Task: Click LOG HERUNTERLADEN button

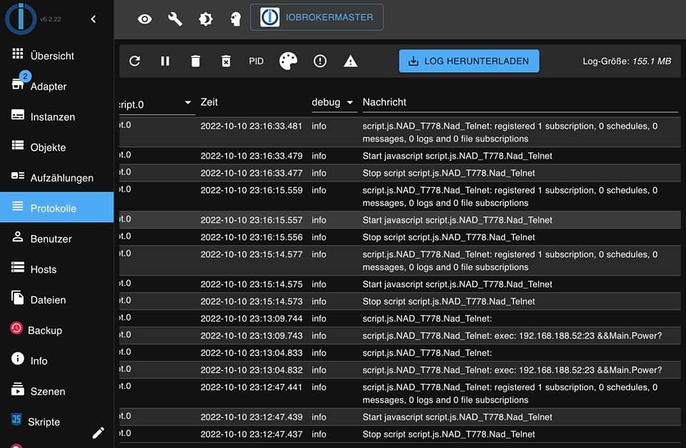Action: coord(469,61)
